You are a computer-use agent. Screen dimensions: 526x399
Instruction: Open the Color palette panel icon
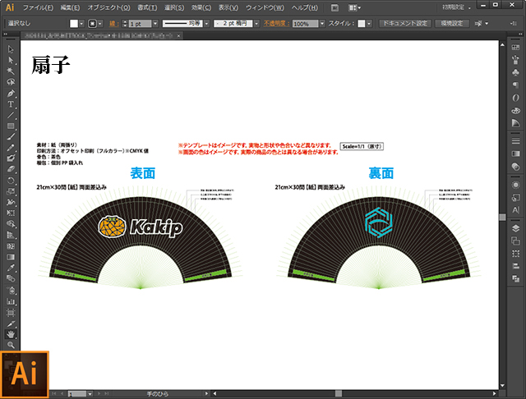(515, 110)
